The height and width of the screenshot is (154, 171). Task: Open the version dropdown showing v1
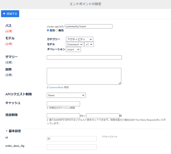pyautogui.click(x=89, y=44)
